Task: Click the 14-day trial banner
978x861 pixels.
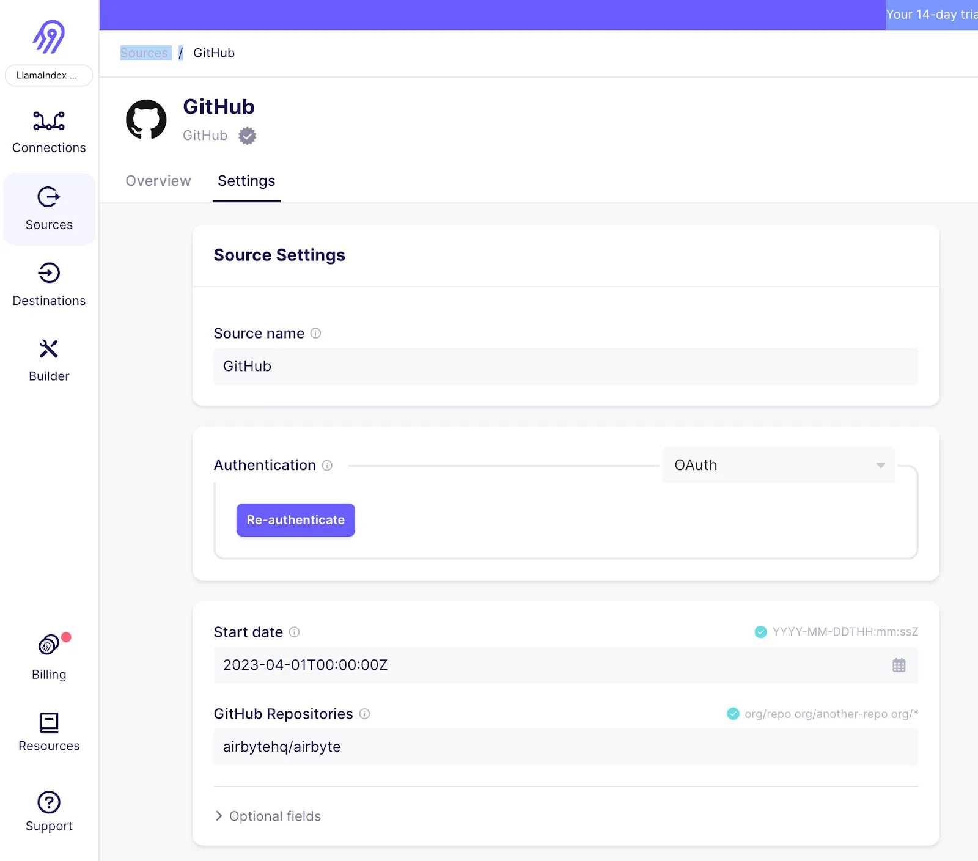Action: pos(932,15)
